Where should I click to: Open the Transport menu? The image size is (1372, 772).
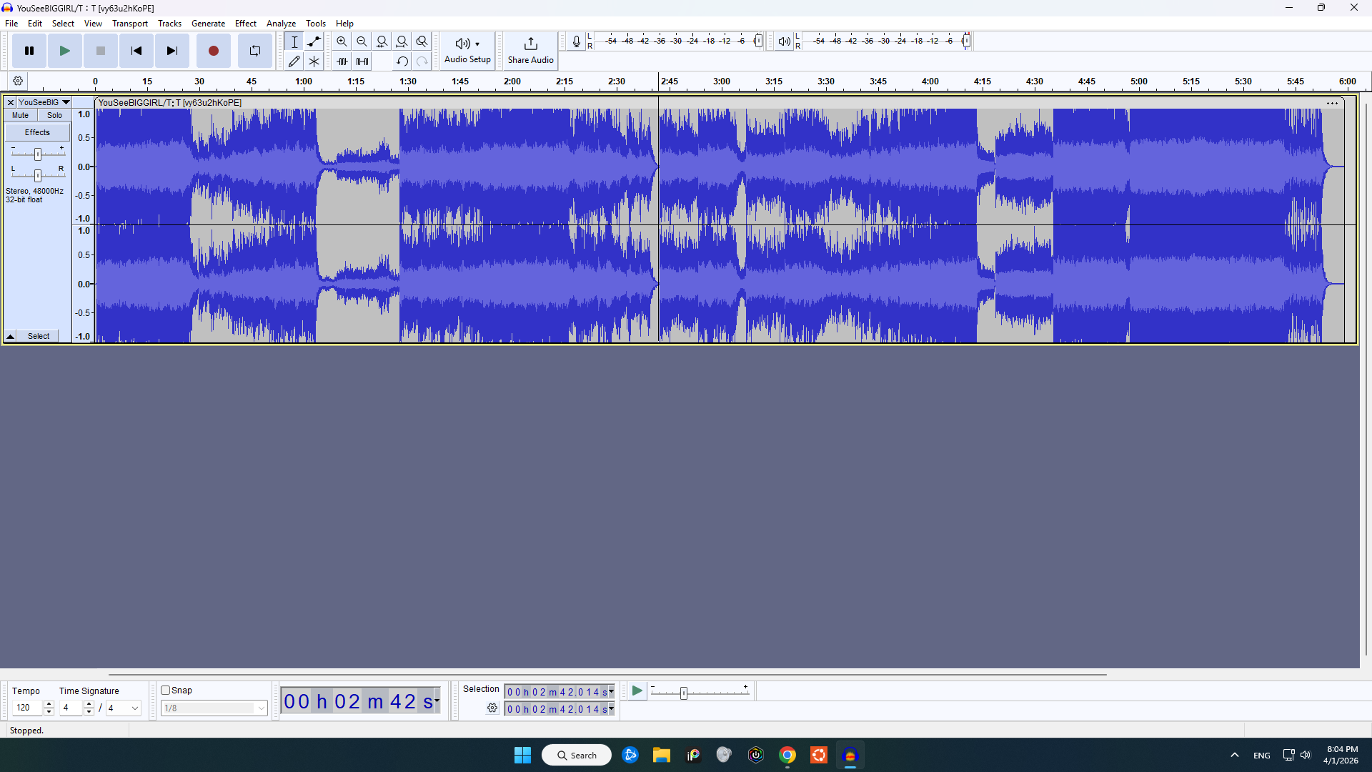pyautogui.click(x=129, y=23)
